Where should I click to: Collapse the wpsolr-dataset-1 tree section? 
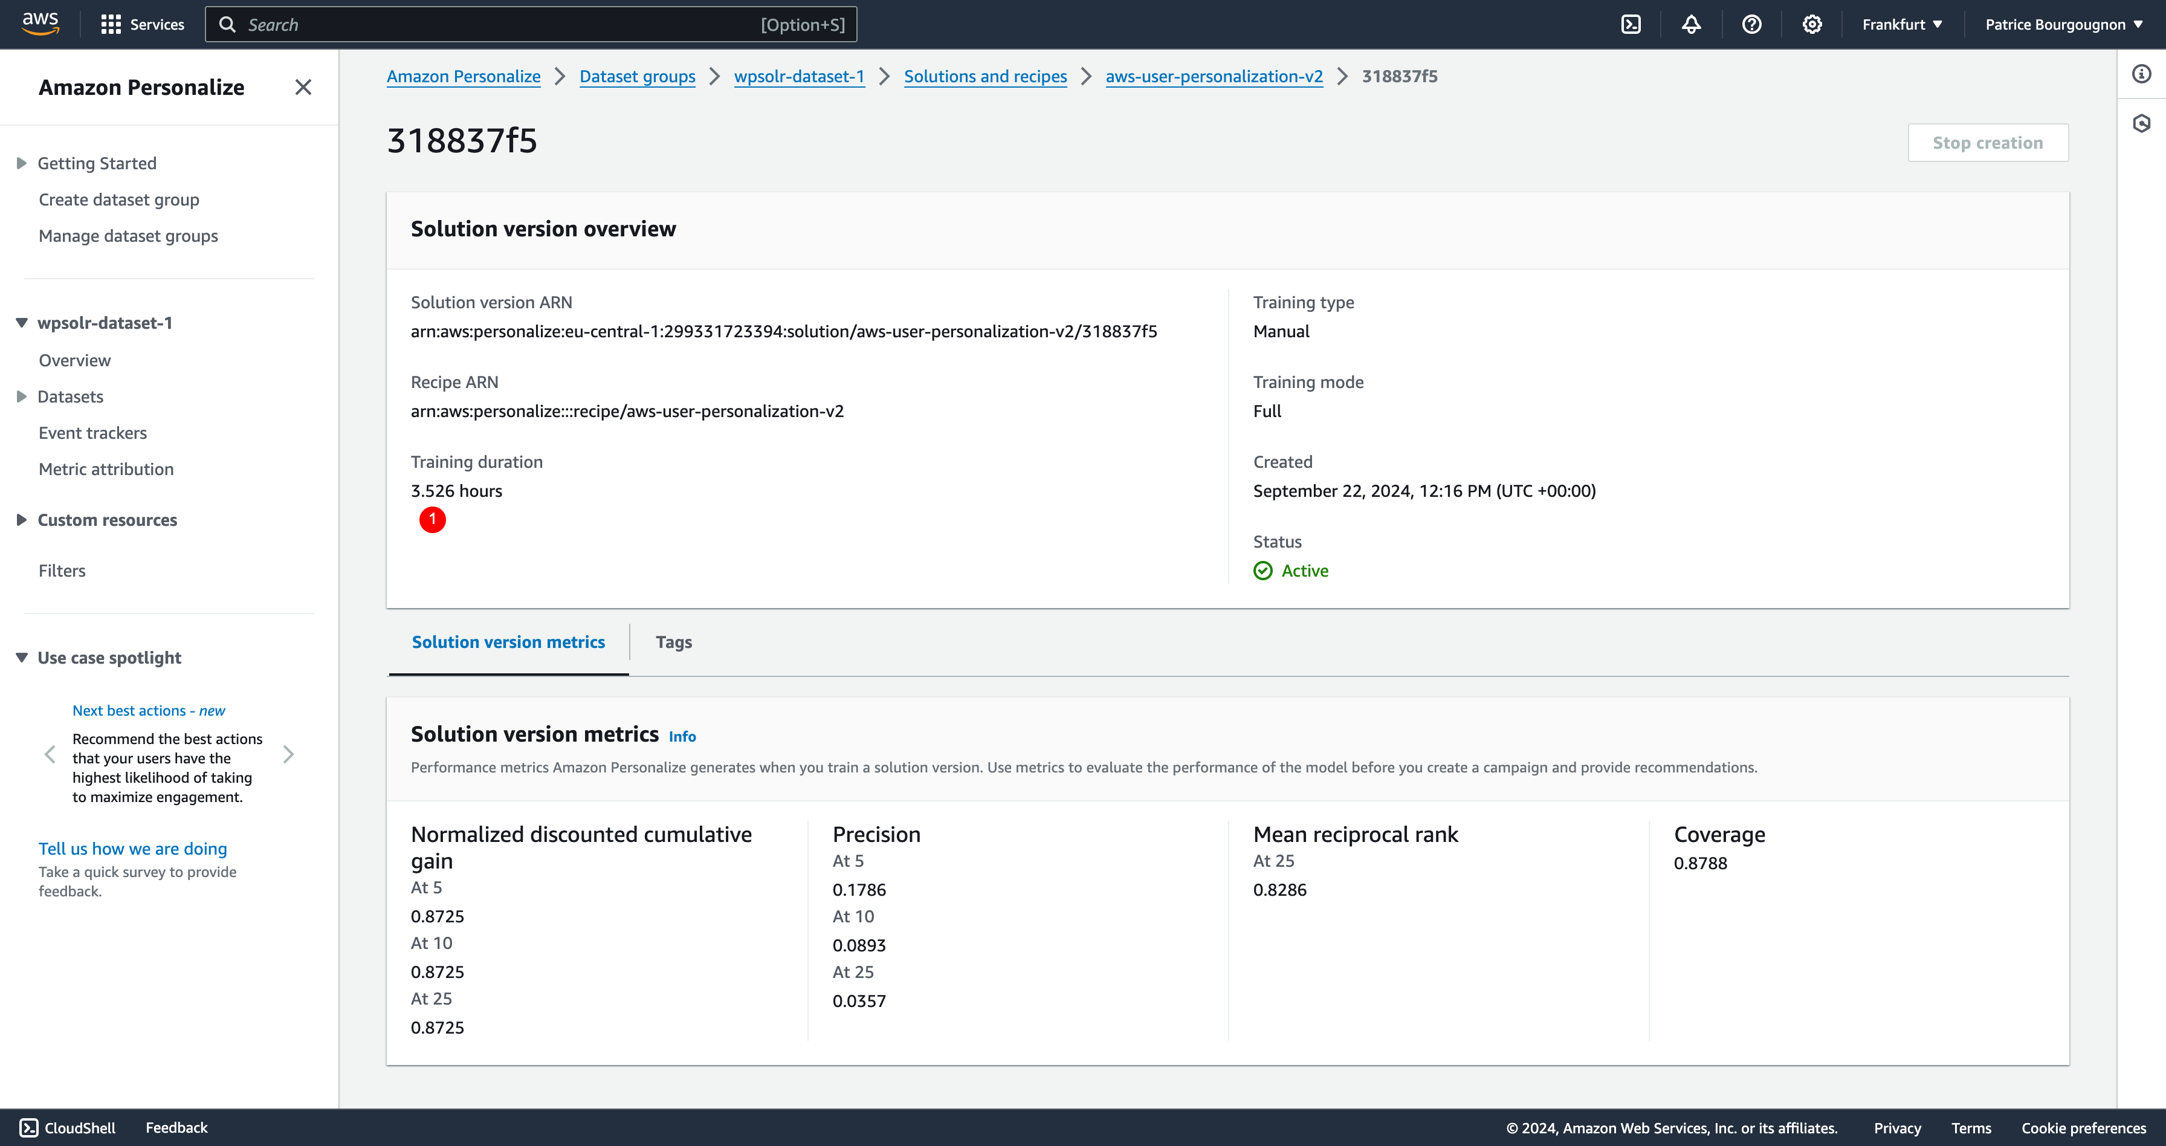point(22,323)
